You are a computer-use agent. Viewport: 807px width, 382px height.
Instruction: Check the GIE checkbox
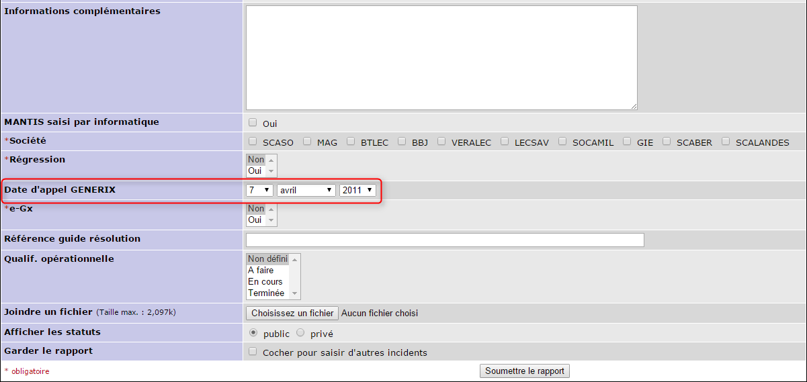pos(627,142)
